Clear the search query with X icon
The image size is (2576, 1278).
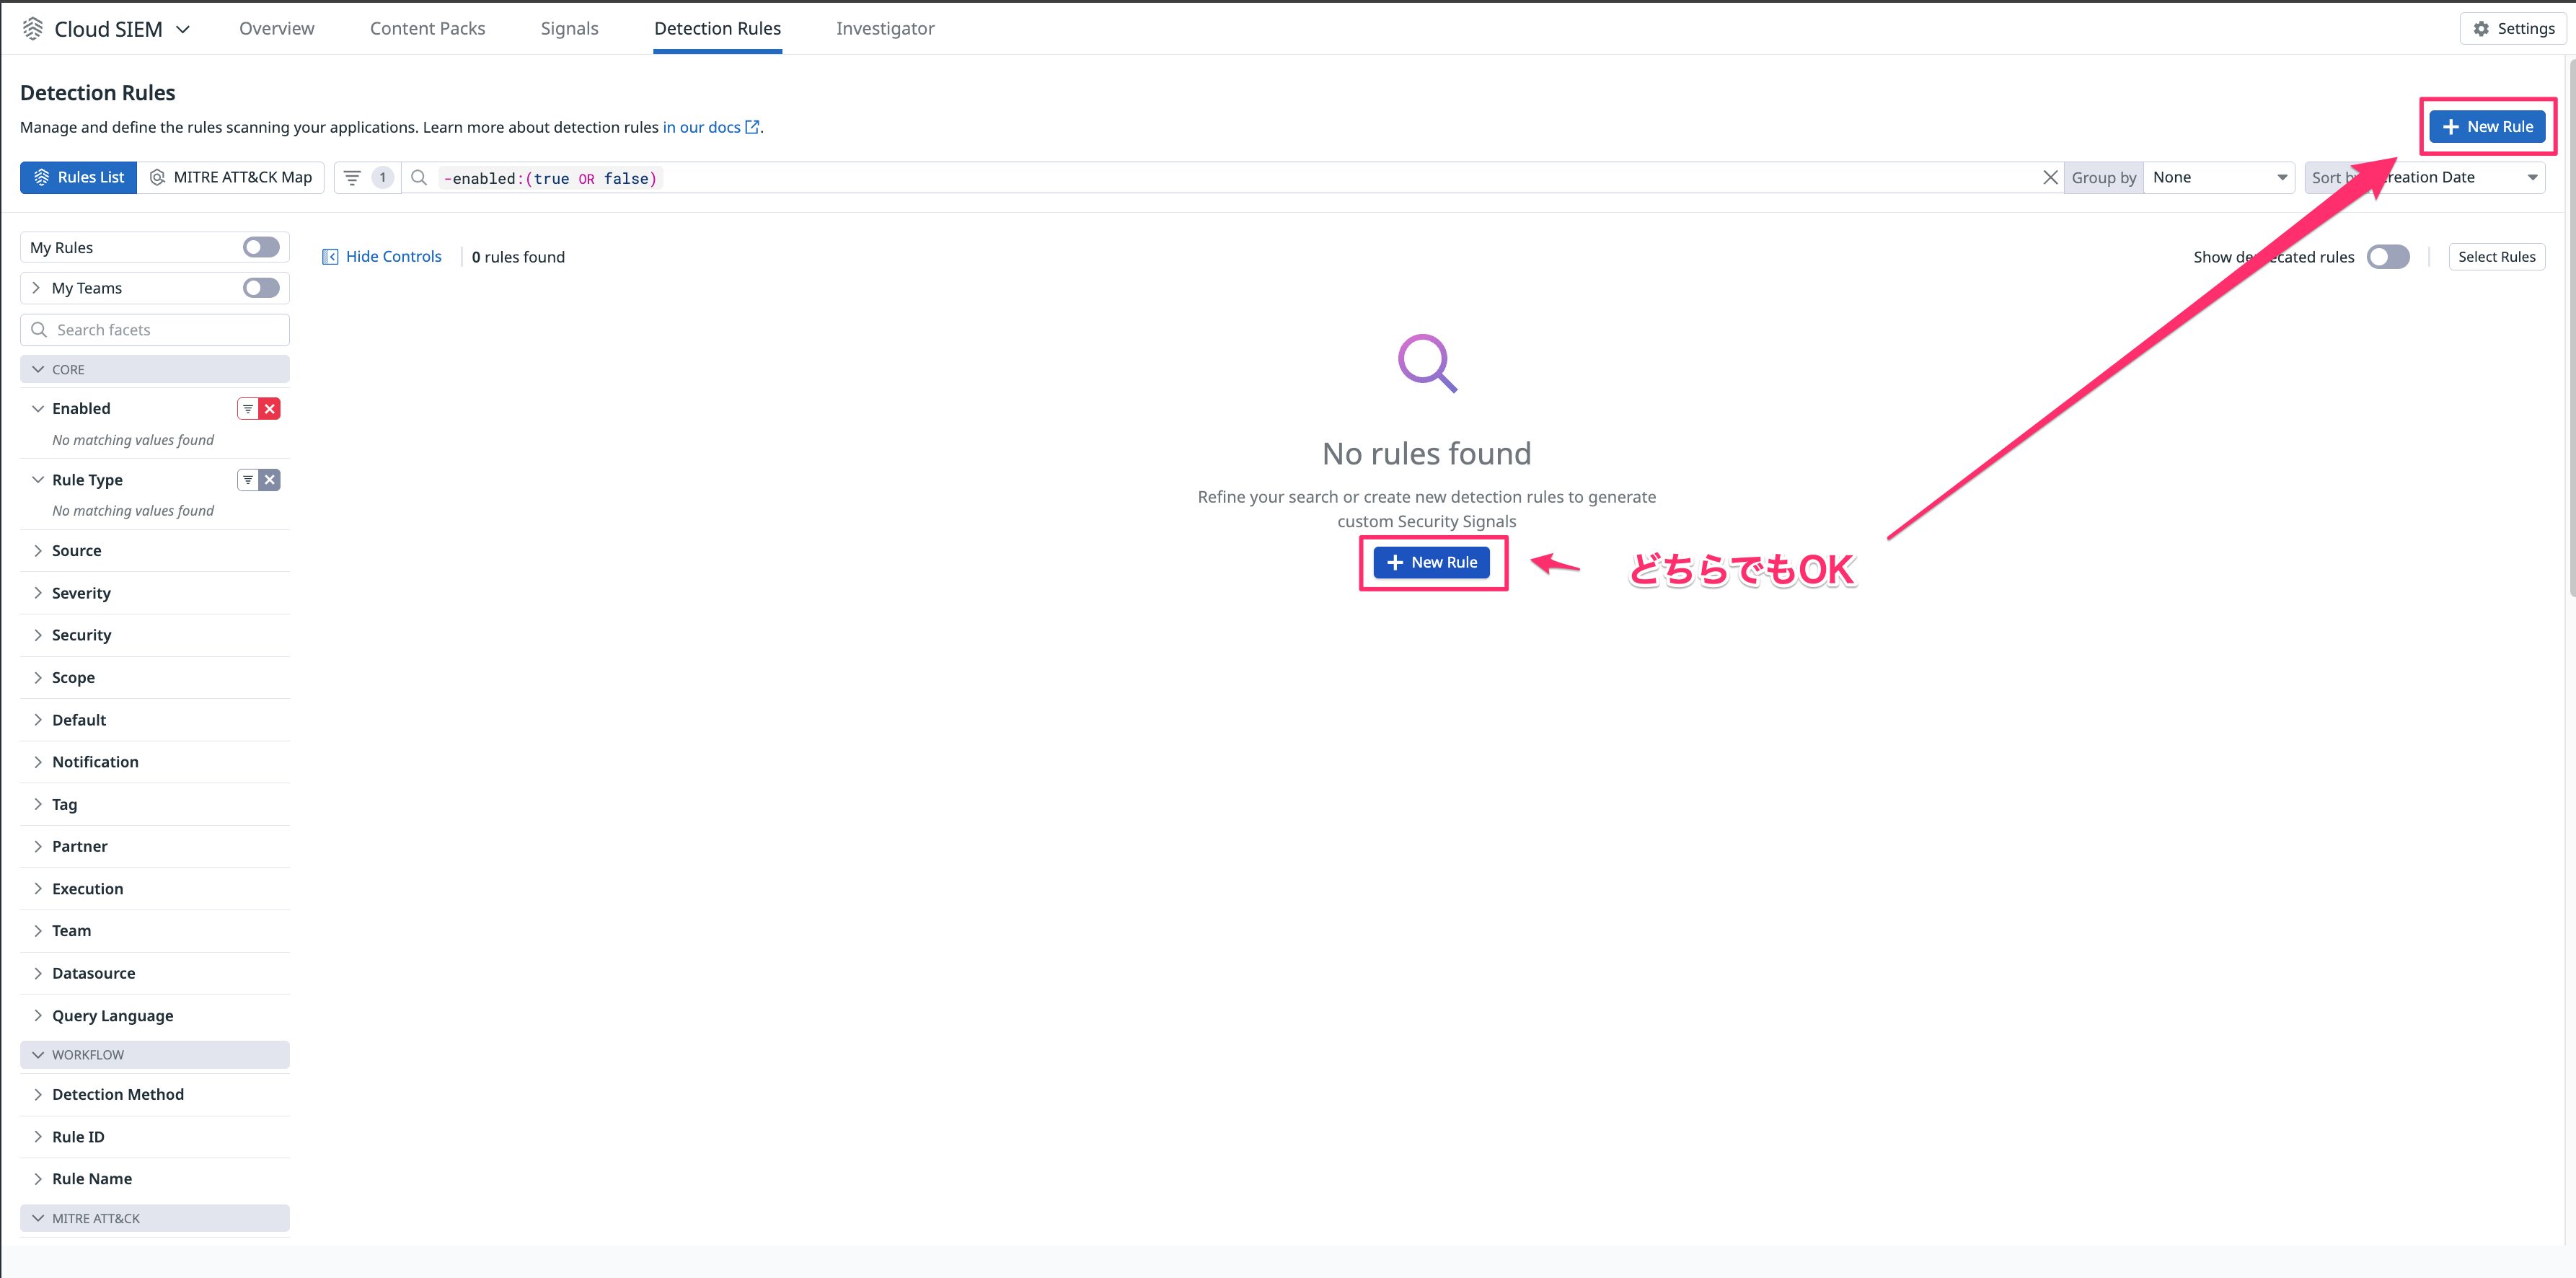[2049, 178]
